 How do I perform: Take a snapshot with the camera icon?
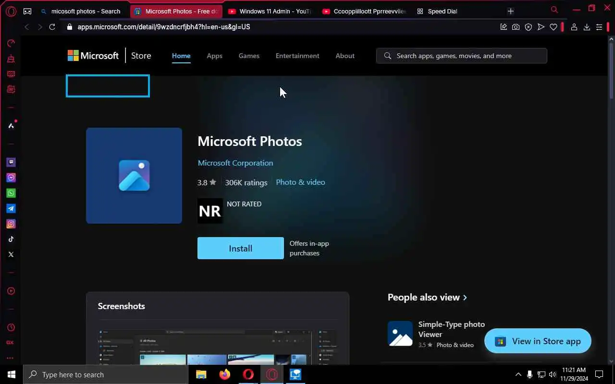click(x=516, y=27)
